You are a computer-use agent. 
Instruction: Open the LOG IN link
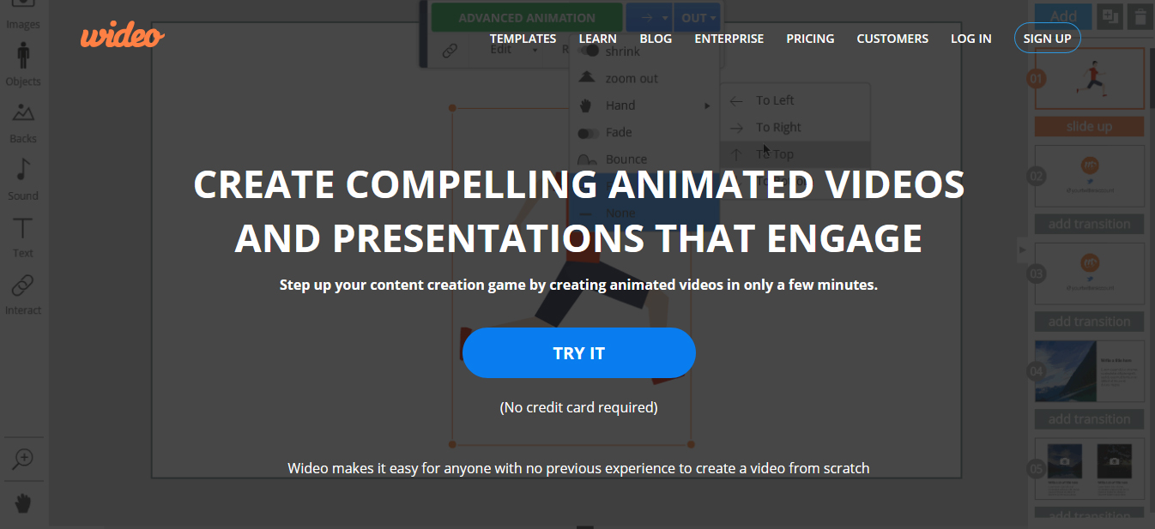pyautogui.click(x=971, y=39)
